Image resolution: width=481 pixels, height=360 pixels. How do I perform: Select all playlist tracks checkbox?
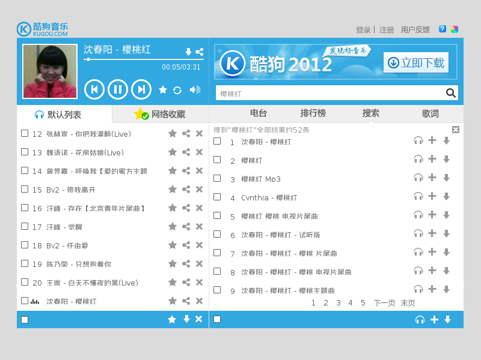click(x=25, y=320)
